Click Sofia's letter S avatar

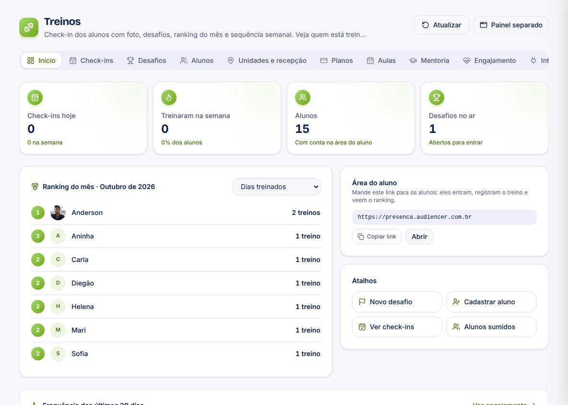point(58,354)
